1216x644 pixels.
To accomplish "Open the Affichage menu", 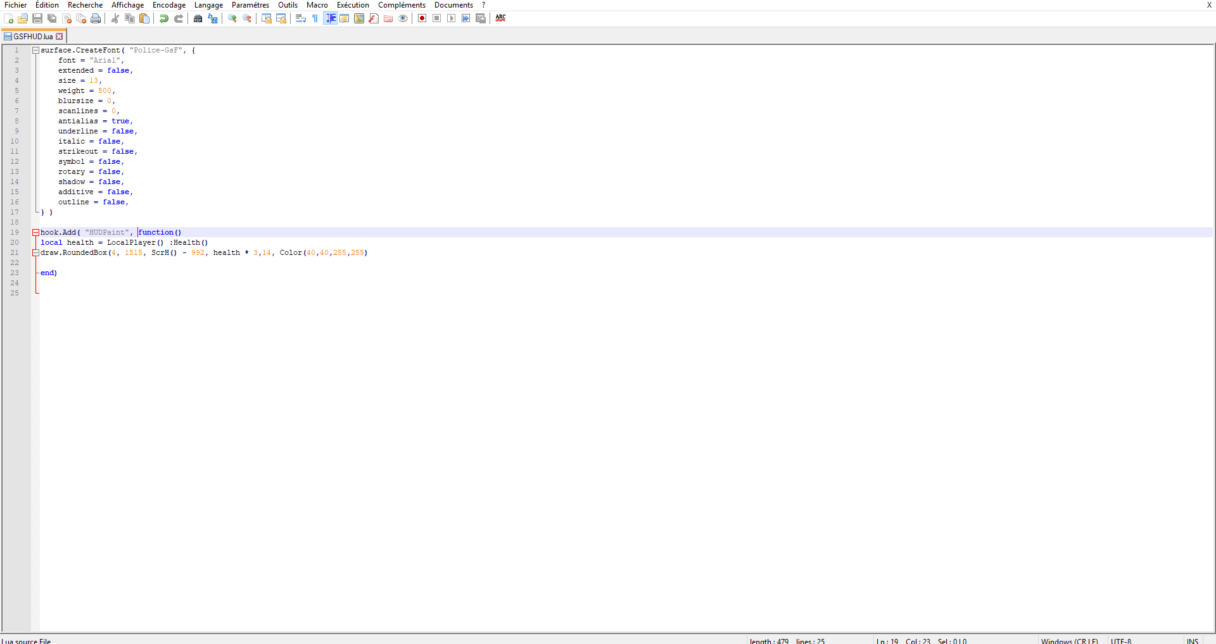I will point(127,5).
